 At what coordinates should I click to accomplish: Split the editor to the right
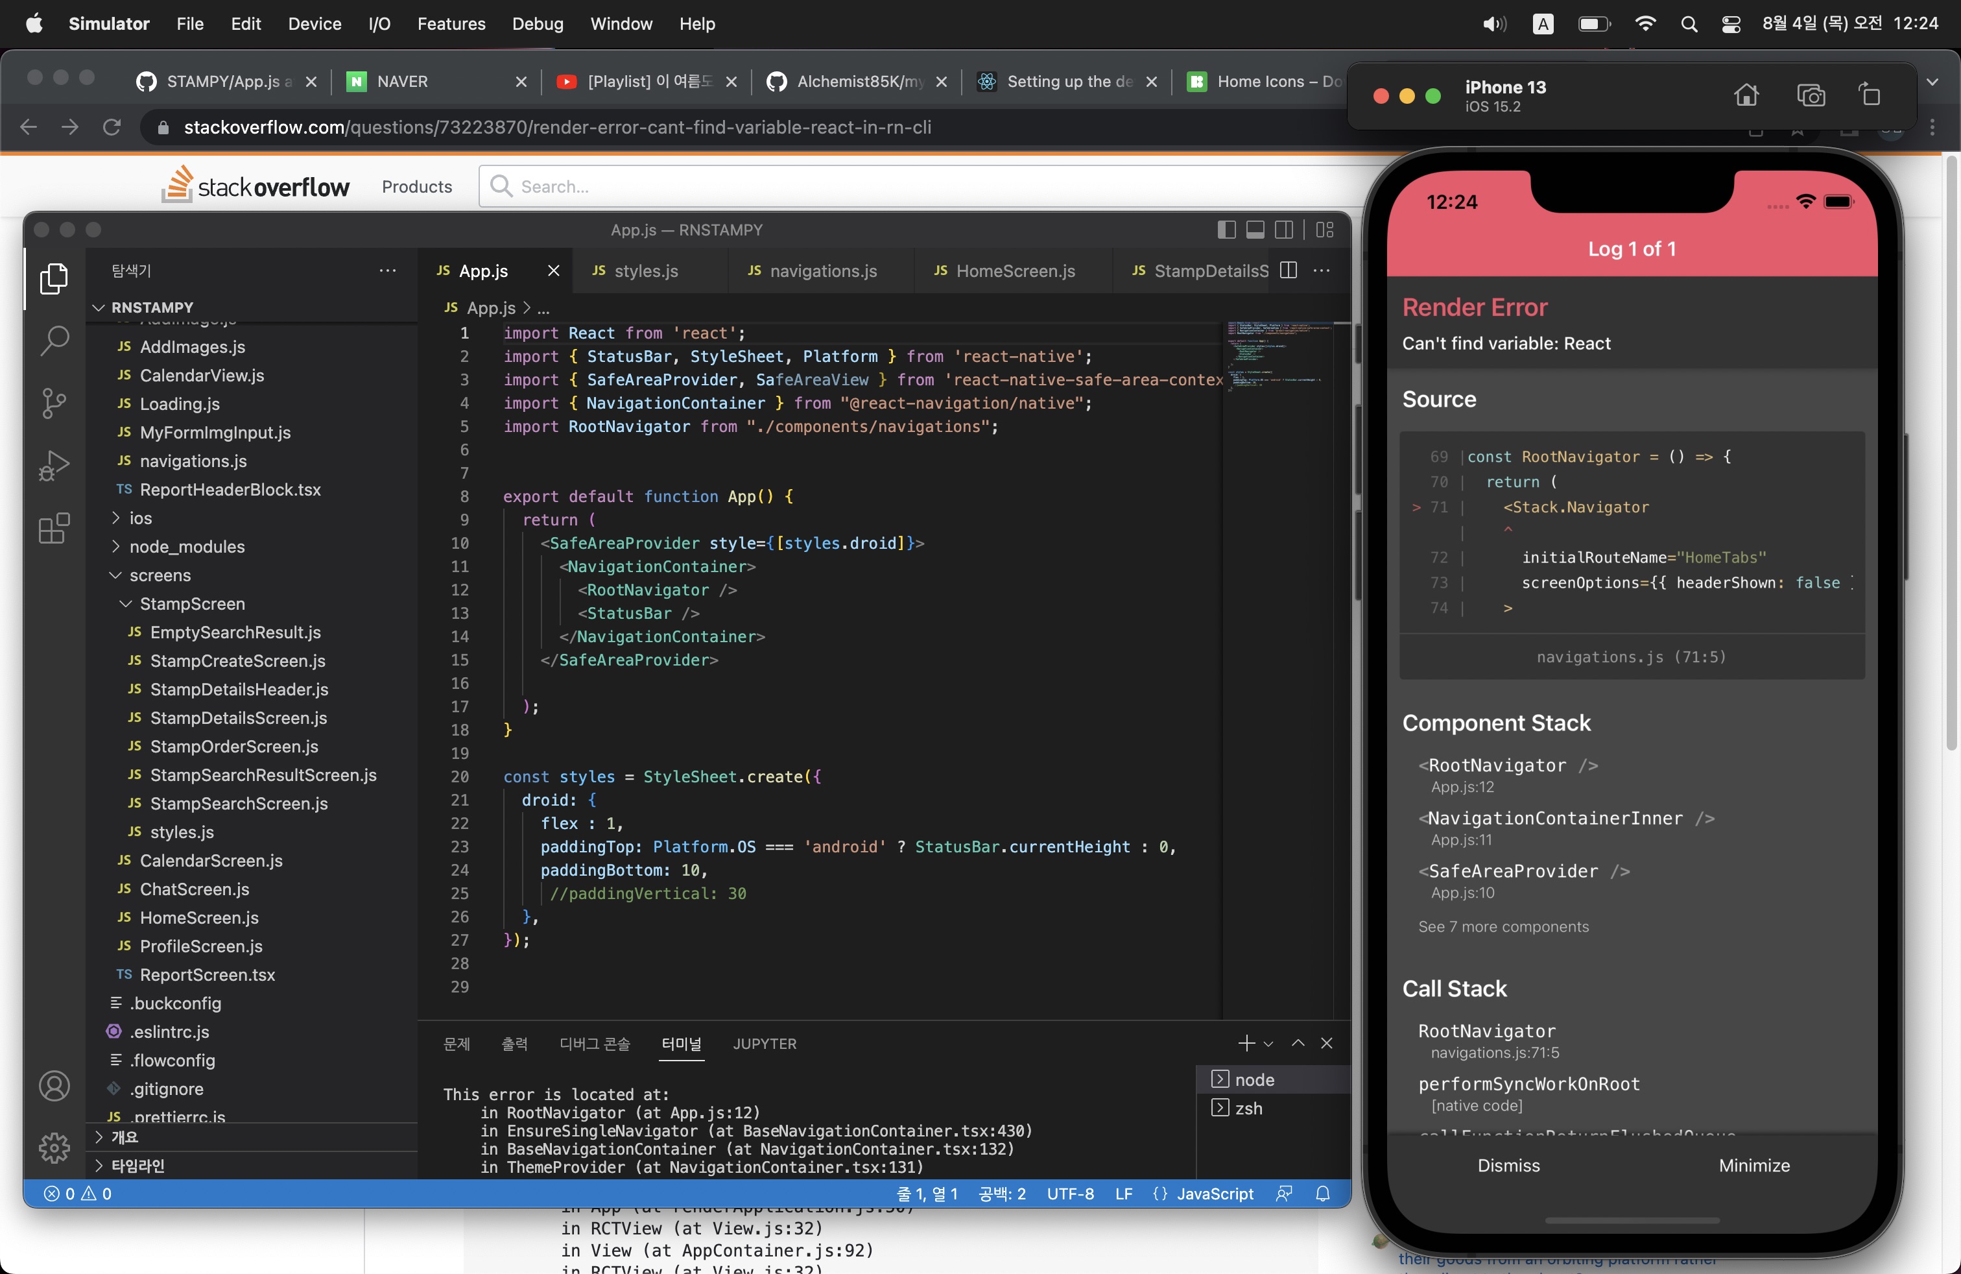1289,270
